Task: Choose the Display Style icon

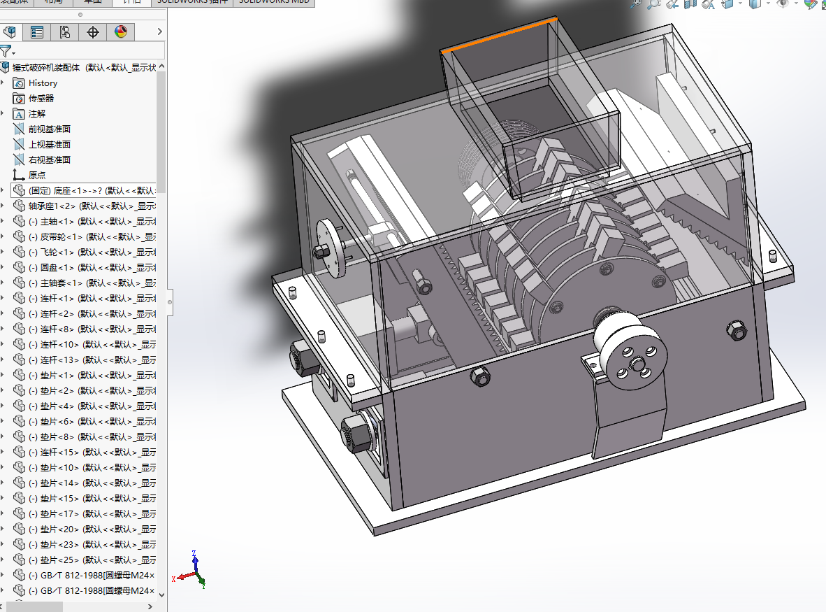Action: click(755, 3)
